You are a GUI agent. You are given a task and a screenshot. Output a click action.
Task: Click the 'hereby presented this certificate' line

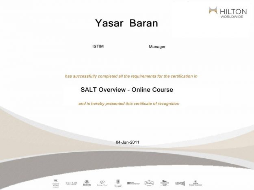[129, 104]
